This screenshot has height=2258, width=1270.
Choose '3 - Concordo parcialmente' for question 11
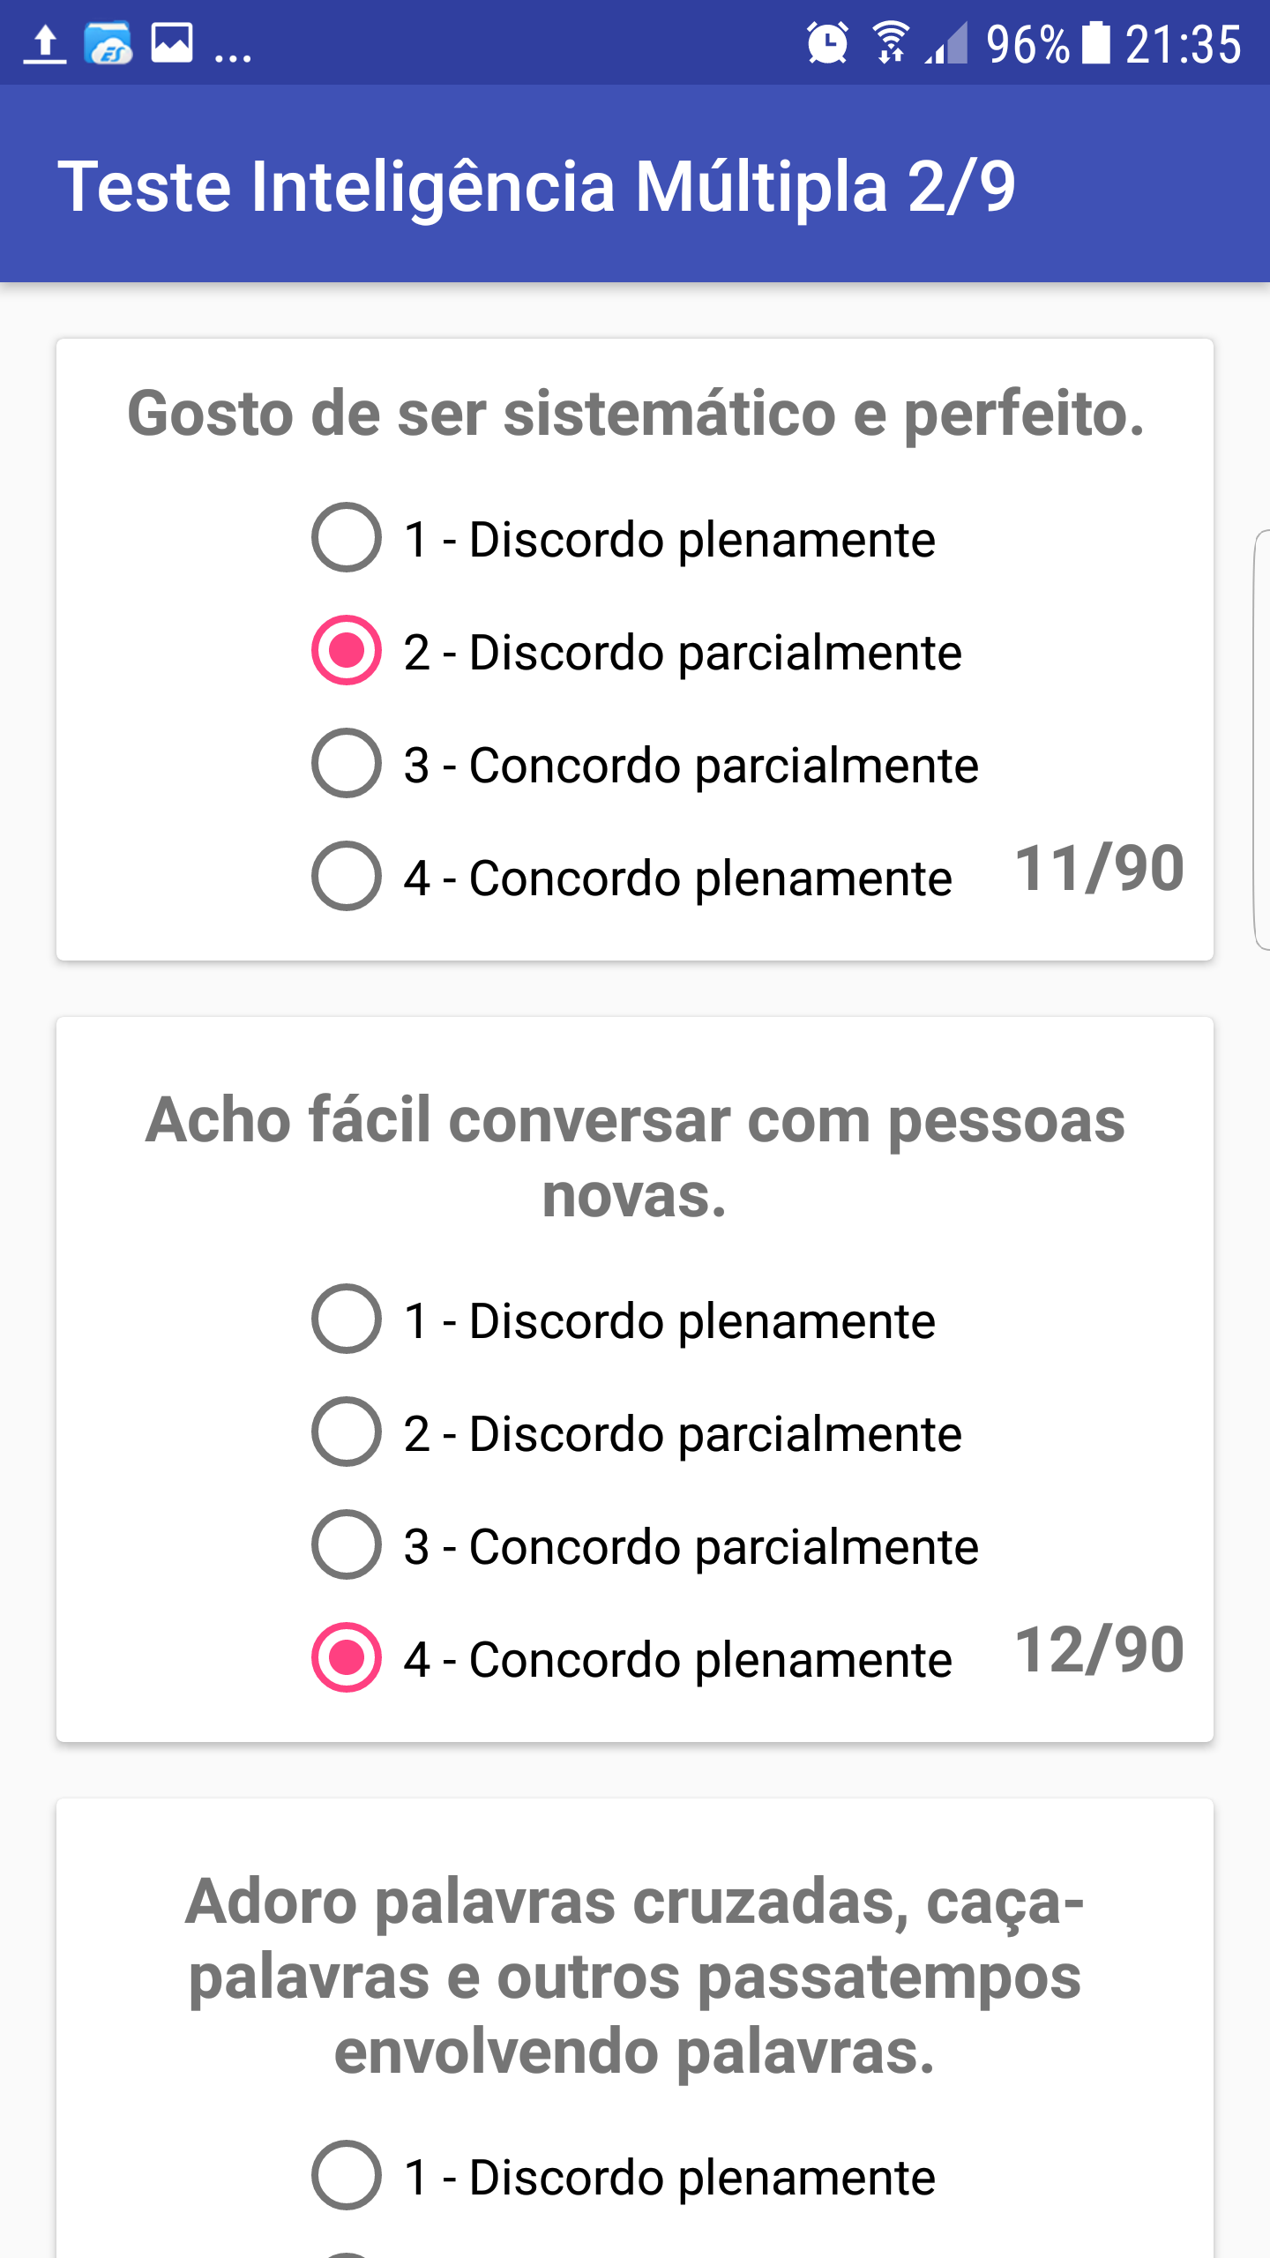tap(645, 764)
